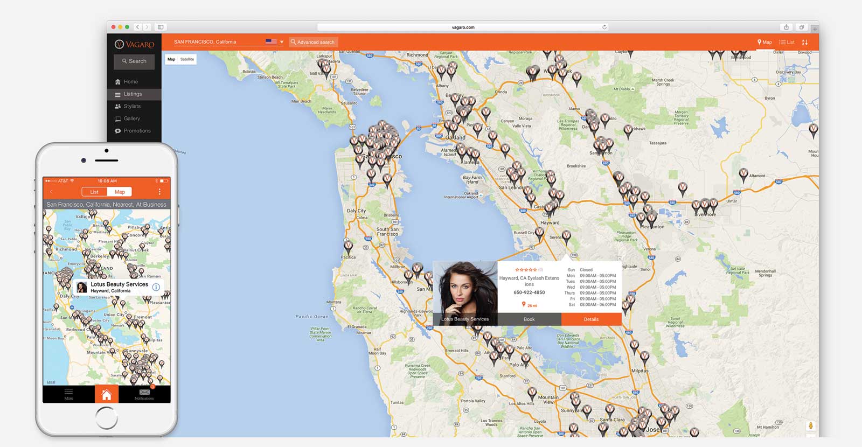Open the Search box in the sidebar
The image size is (862, 447).
point(134,61)
